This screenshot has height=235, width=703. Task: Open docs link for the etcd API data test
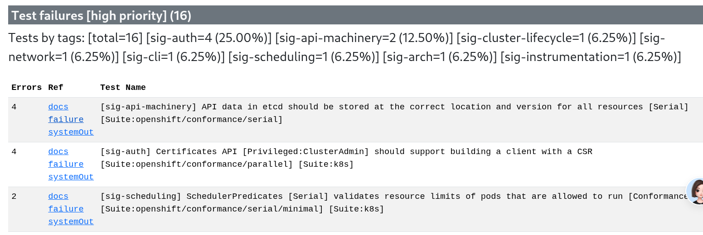(58, 107)
